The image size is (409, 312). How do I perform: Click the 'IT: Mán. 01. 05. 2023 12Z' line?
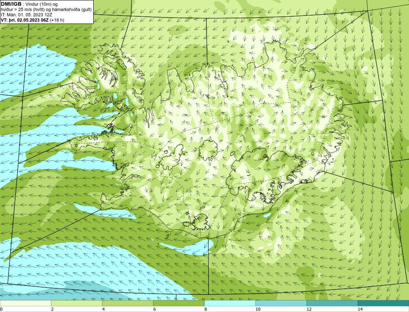(x=26, y=15)
